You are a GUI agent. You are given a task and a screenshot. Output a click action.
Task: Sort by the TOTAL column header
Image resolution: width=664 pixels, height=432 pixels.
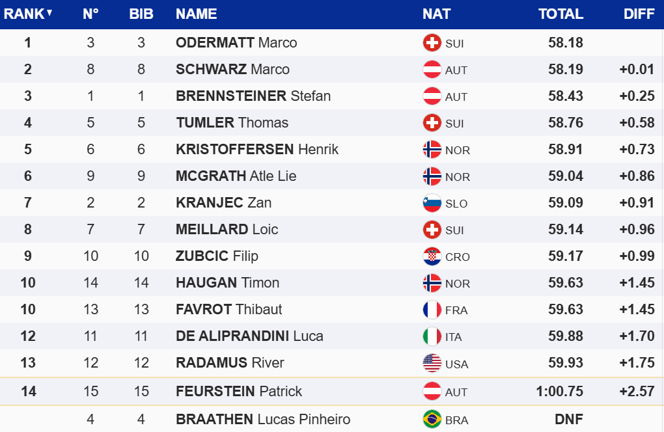[x=560, y=14]
